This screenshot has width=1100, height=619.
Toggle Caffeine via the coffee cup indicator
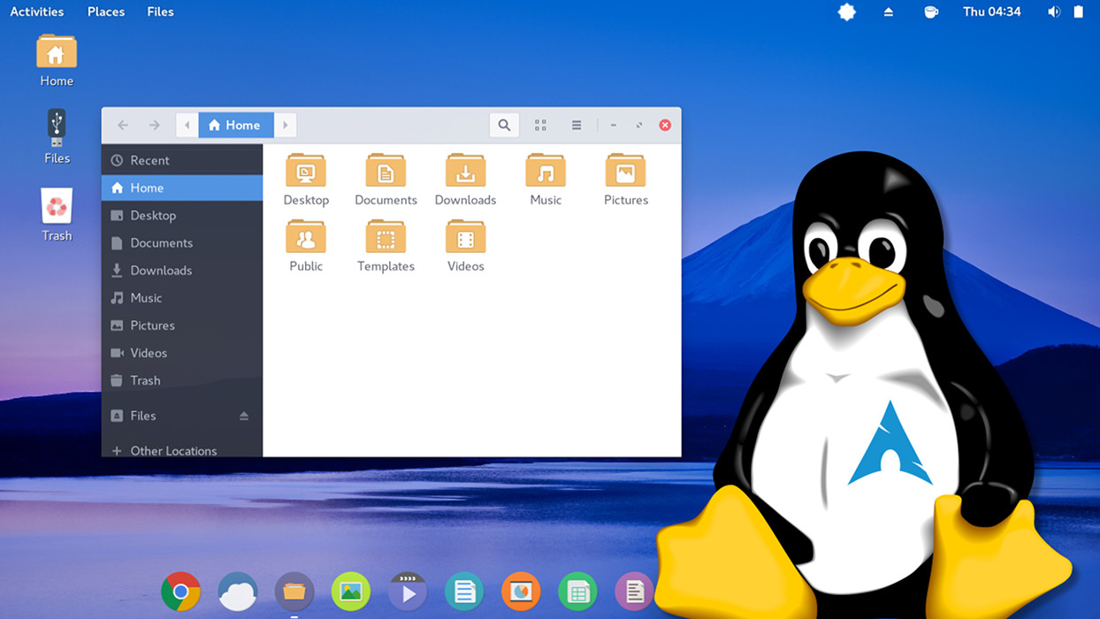tap(931, 11)
